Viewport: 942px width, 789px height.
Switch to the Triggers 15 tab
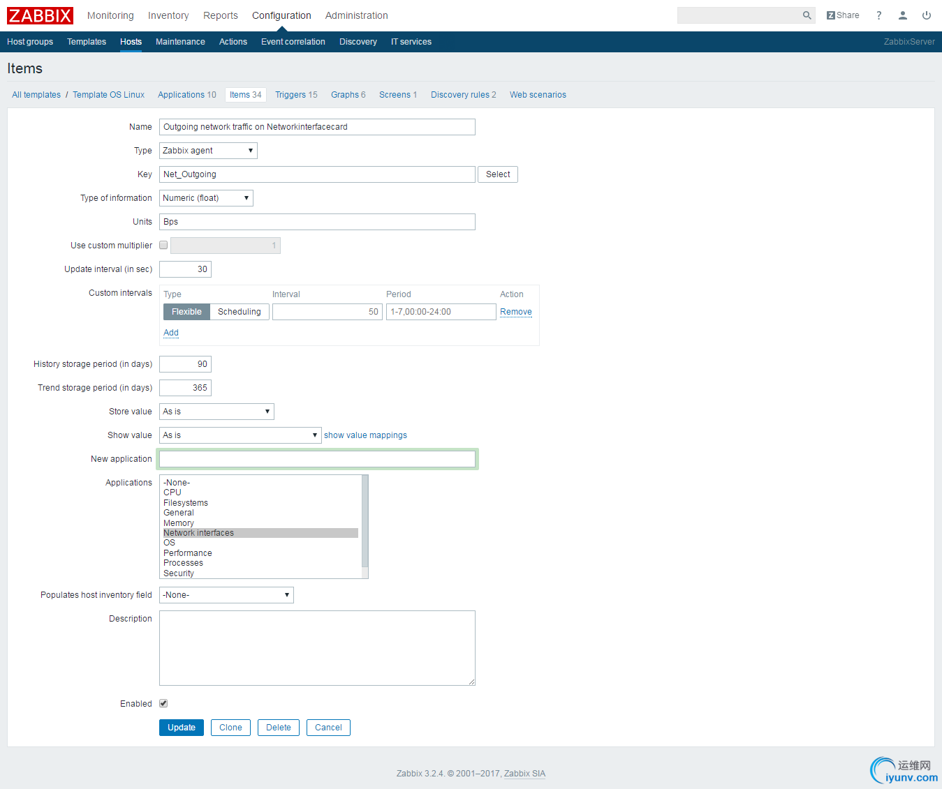[x=296, y=95]
